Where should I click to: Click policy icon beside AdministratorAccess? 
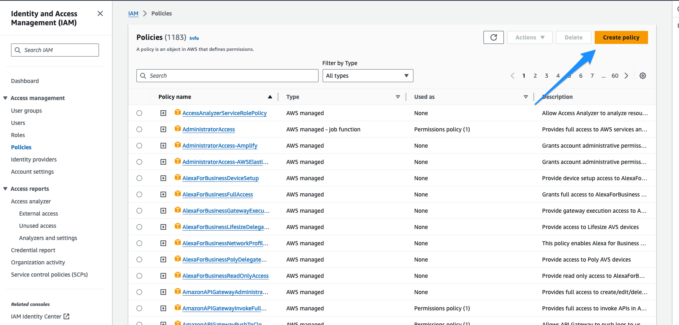pyautogui.click(x=178, y=129)
